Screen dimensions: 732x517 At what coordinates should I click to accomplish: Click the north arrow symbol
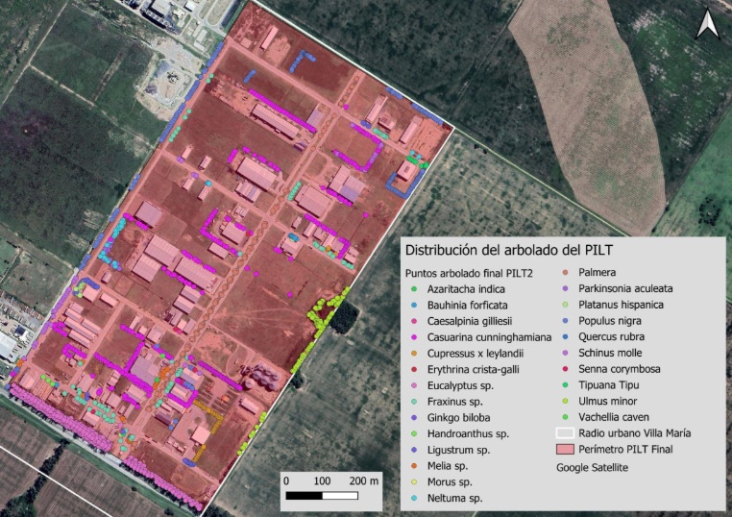tap(706, 24)
